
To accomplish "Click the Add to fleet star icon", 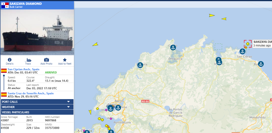I will [x=65, y=60].
